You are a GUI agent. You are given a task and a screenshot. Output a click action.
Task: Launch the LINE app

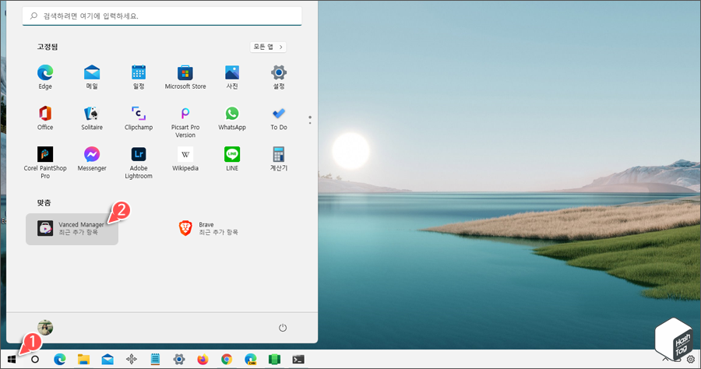click(232, 159)
